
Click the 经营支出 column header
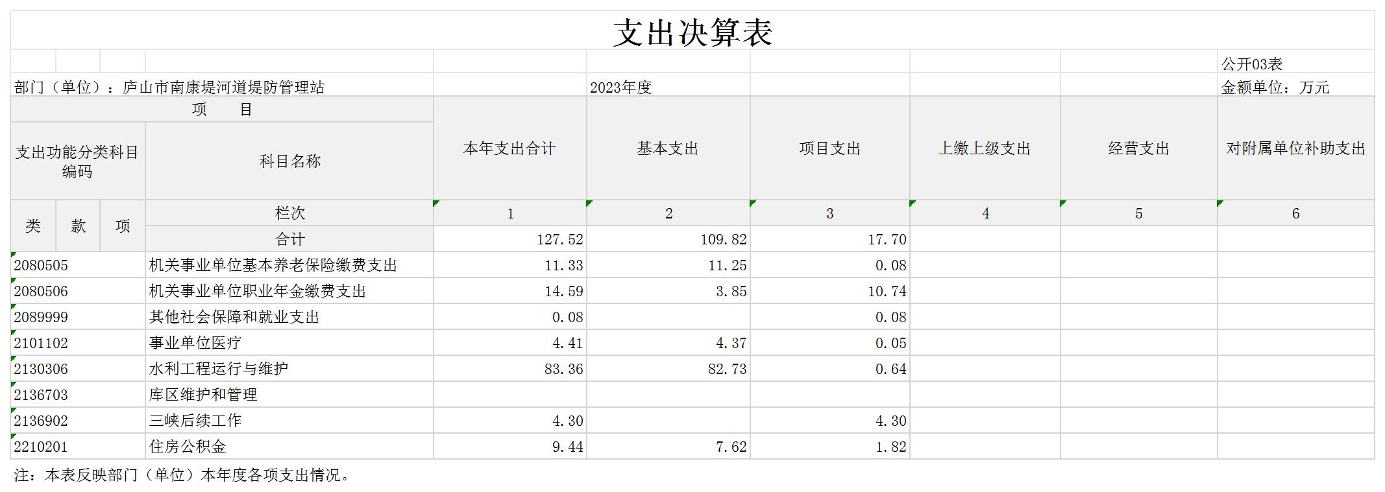click(1138, 148)
